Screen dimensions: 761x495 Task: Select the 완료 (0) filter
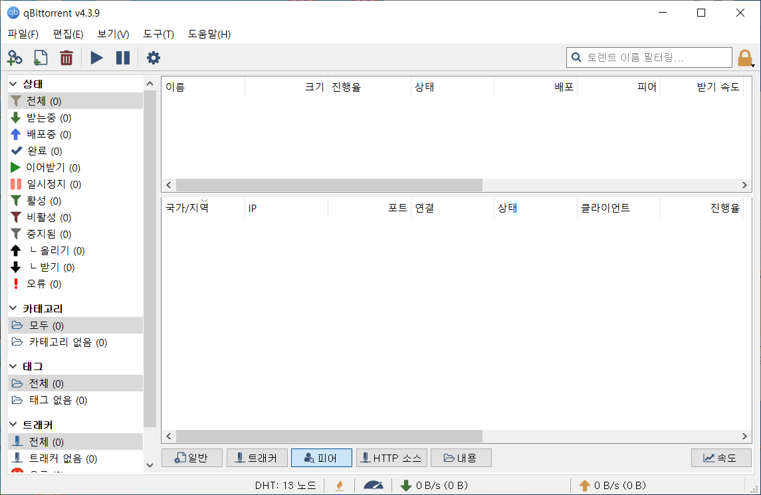point(75,151)
